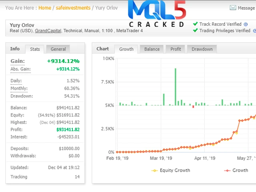This screenshot has width=256, height=192.
Task: Click the $10000.00 Deposits value
Action: pyautogui.click(x=69, y=148)
